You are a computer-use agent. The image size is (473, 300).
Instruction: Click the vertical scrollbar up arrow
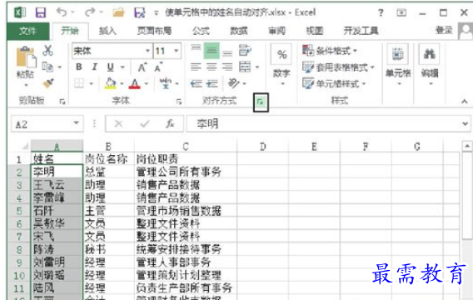click(467, 147)
